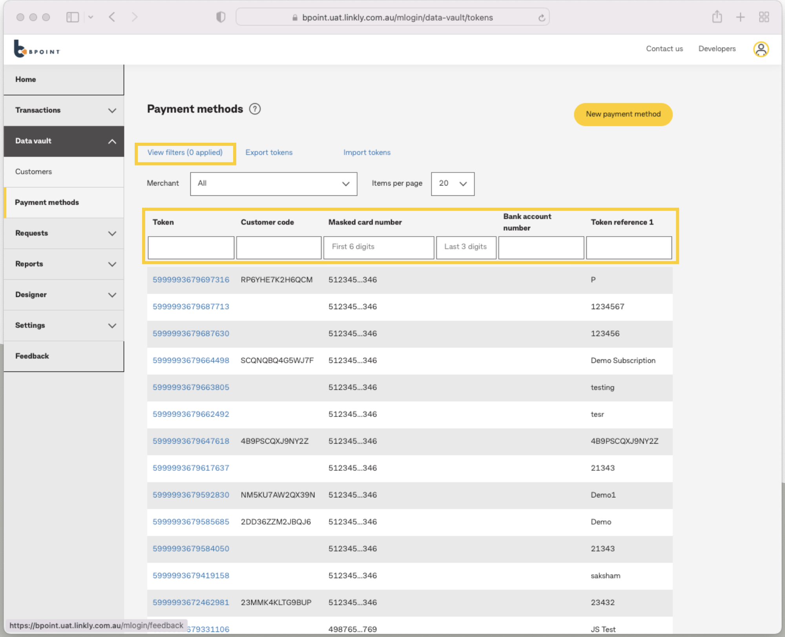Click the Export tokens link
The image size is (785, 637).
(269, 153)
